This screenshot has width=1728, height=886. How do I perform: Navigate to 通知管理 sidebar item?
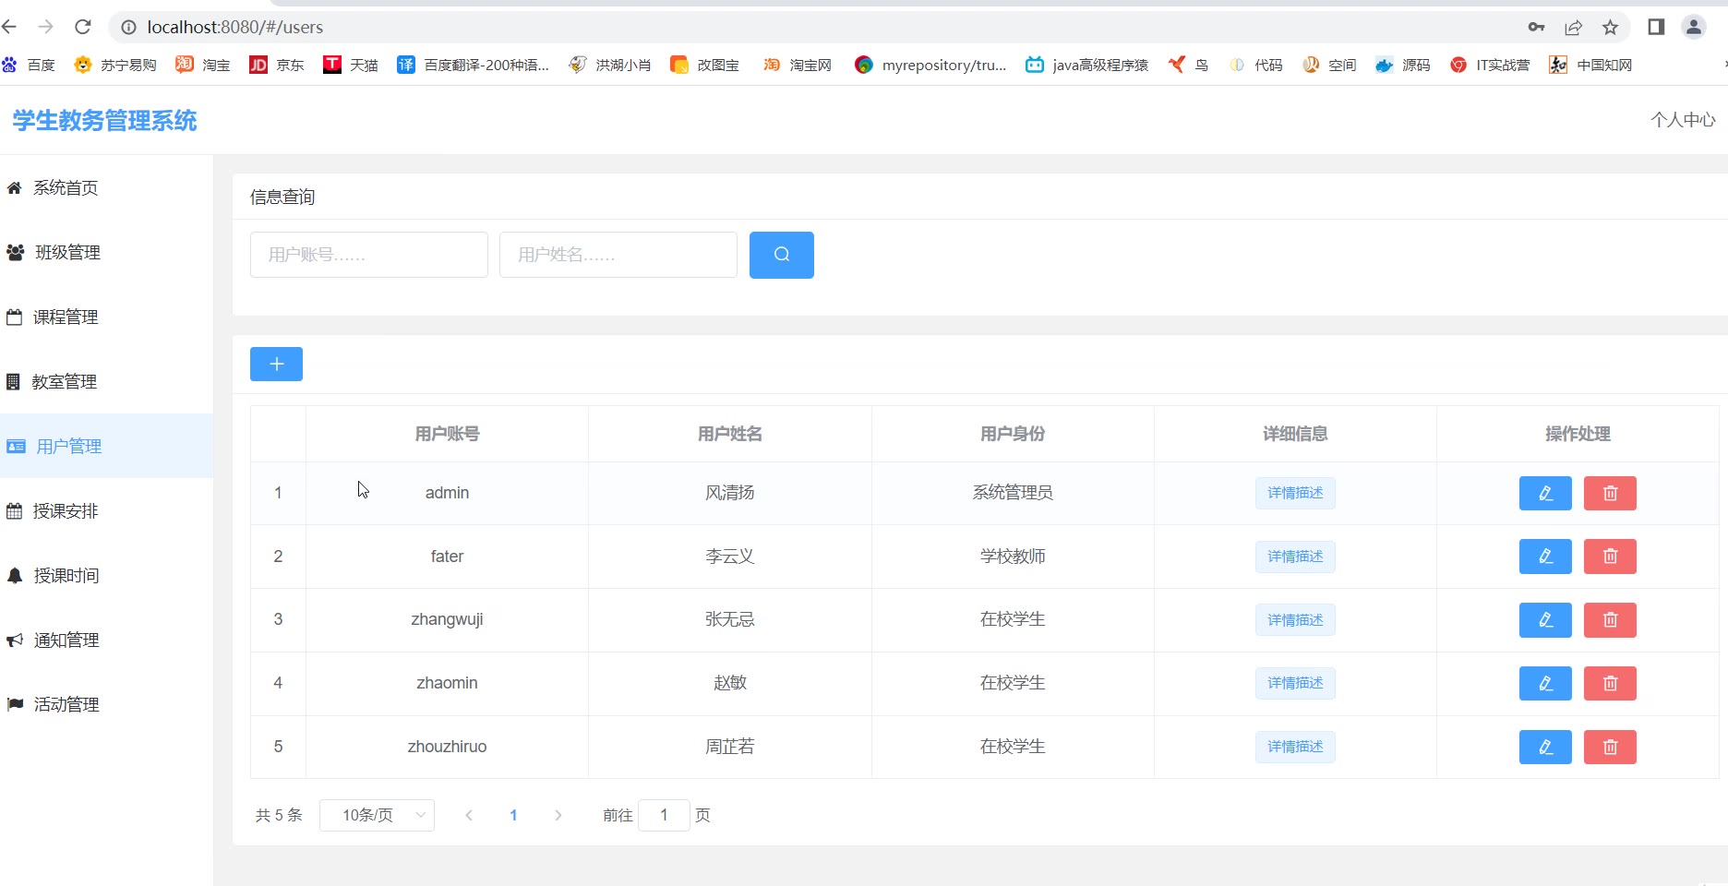point(66,641)
